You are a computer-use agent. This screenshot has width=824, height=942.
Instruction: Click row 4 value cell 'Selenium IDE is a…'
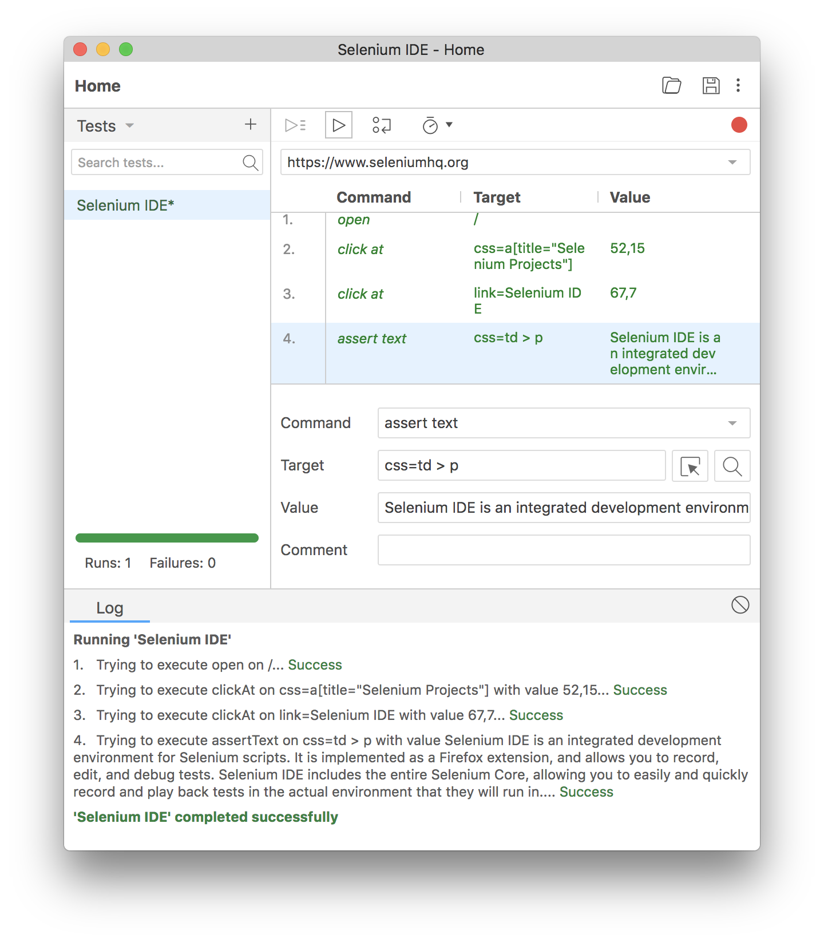point(665,354)
